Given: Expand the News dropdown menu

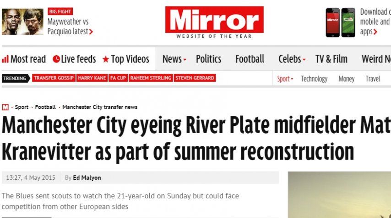Looking at the screenshot, I should point(174,59).
